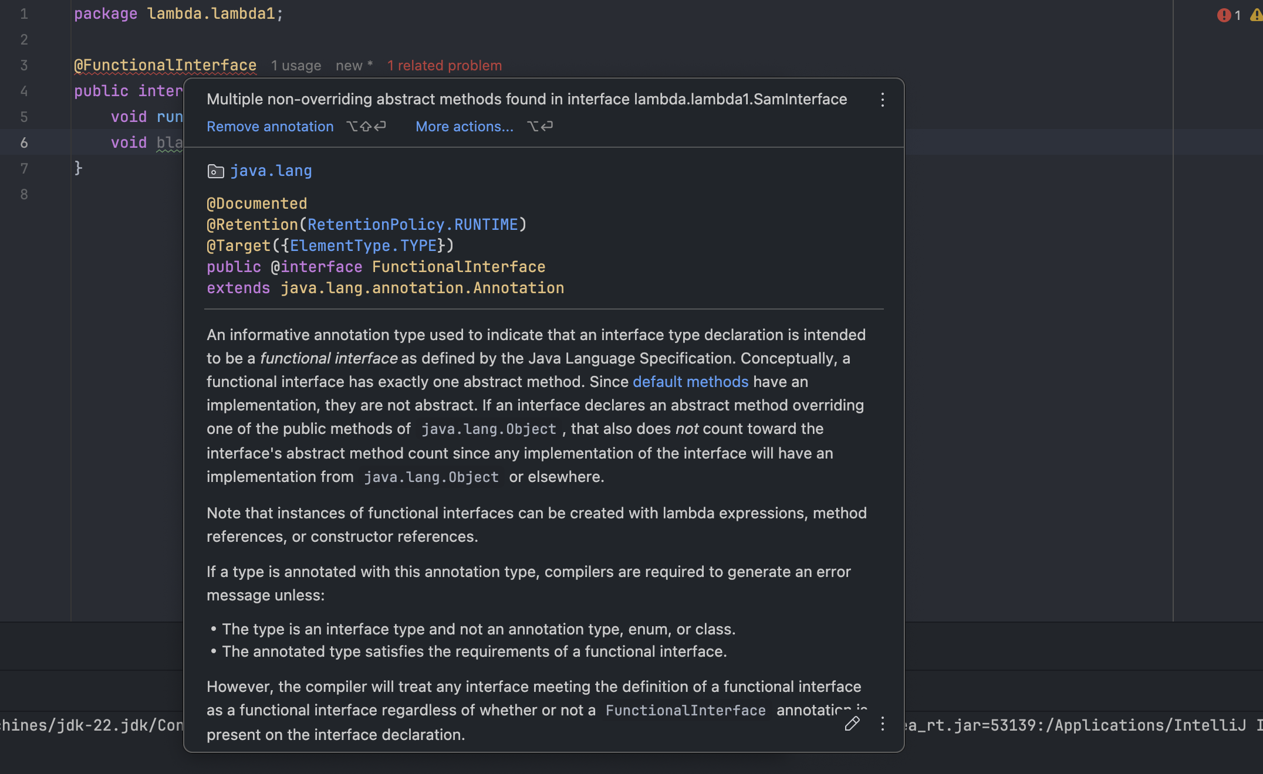
Task: Click the yellow warning indicator icon
Action: coord(1256,15)
